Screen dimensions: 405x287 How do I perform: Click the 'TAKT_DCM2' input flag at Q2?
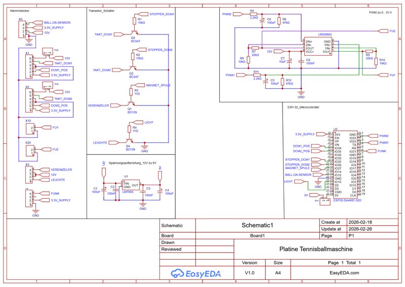tap(117, 70)
